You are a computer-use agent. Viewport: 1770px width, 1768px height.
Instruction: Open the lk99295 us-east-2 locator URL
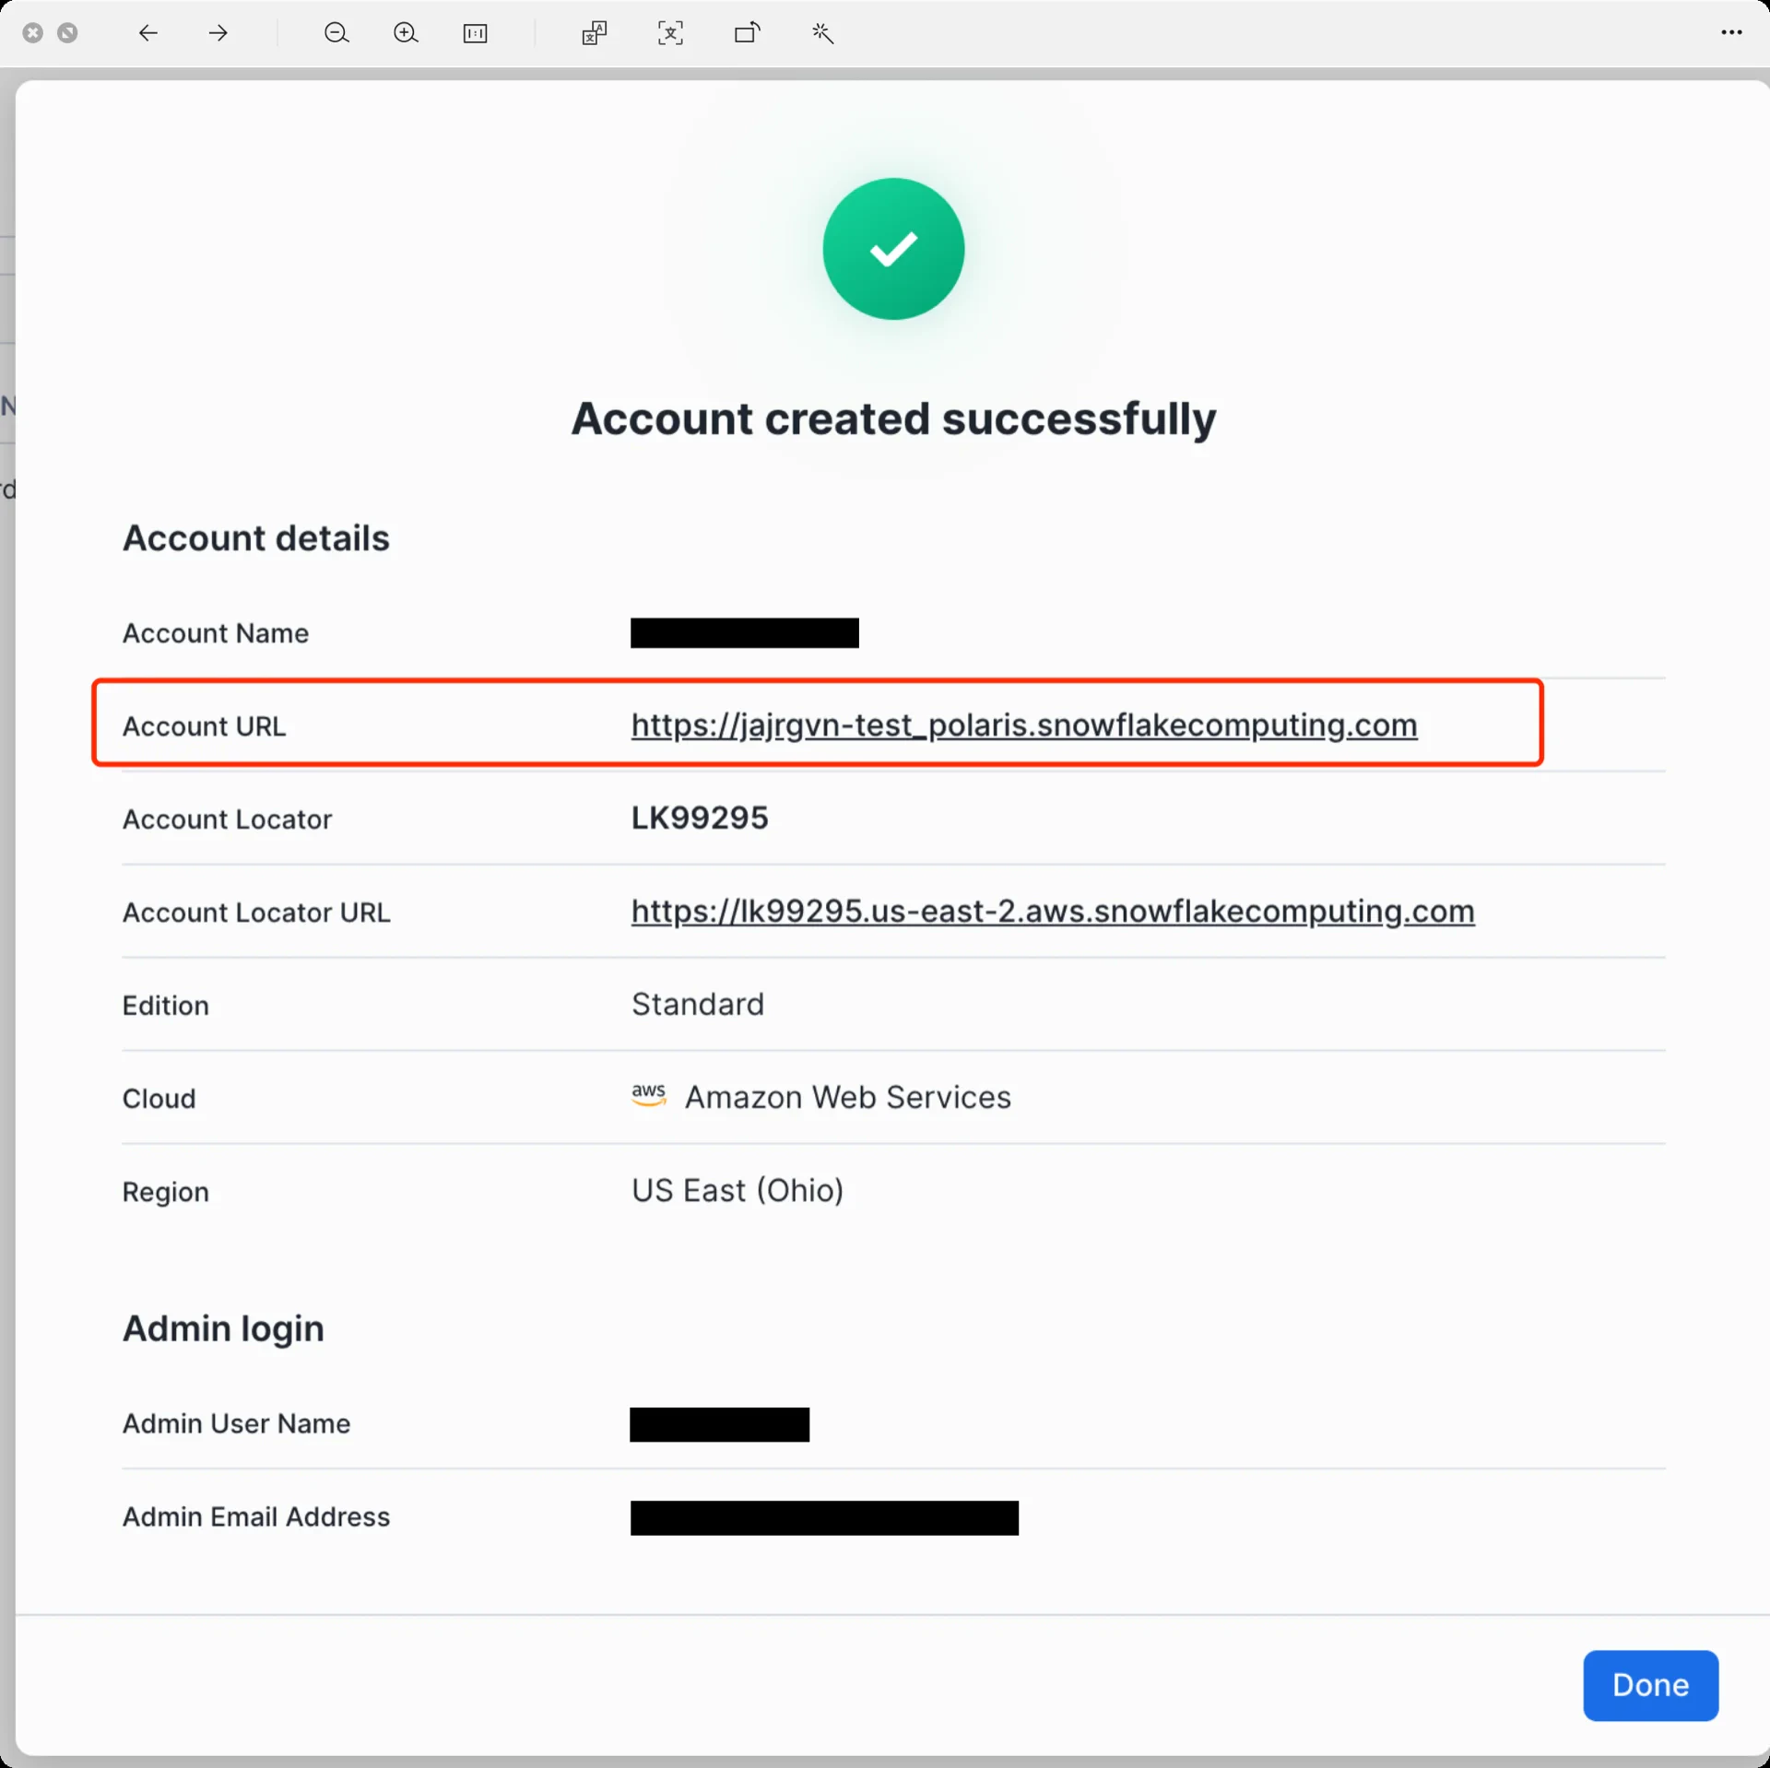click(1053, 912)
